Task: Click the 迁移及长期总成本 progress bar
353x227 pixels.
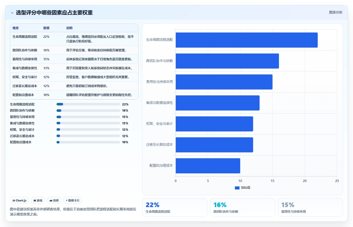Action: tap(88, 136)
